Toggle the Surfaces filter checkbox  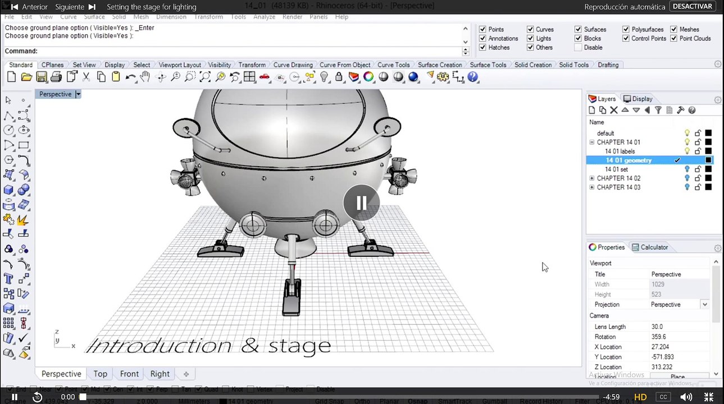579,29
